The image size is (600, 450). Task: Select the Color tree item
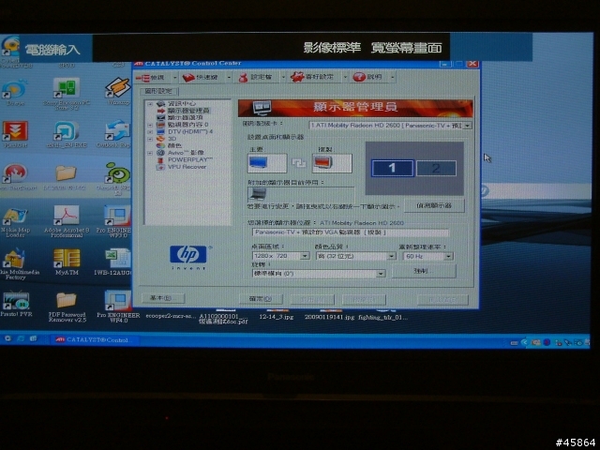coord(174,145)
